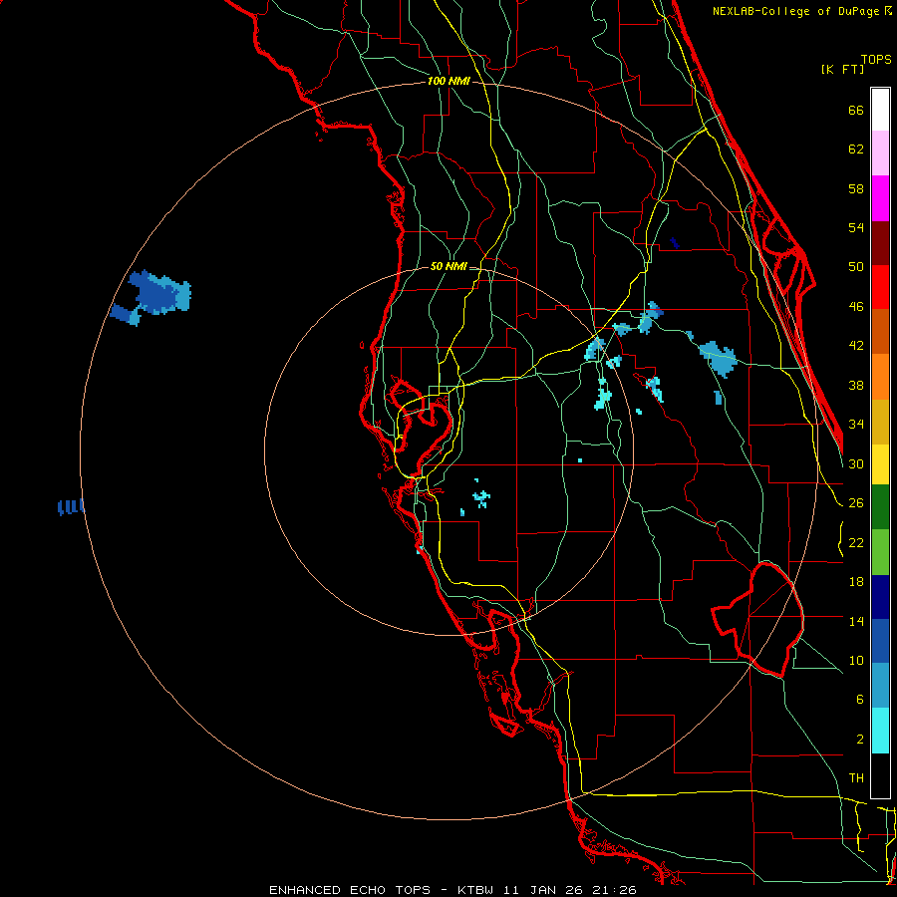Click legend scale value 66
Viewport: 897px width, 897px height.
tap(856, 111)
